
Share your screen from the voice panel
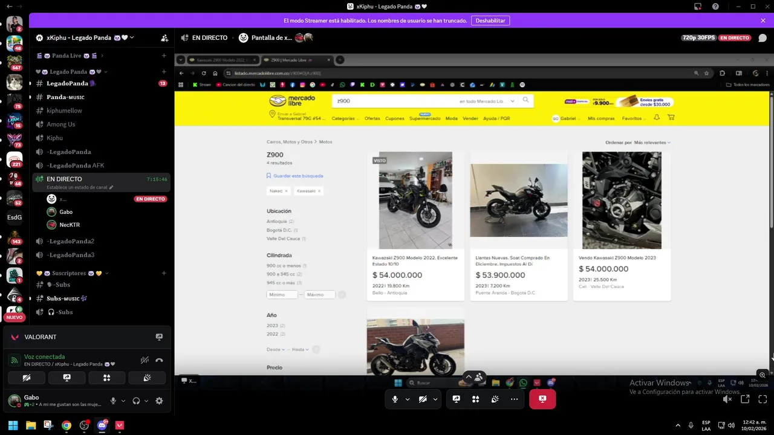(67, 378)
